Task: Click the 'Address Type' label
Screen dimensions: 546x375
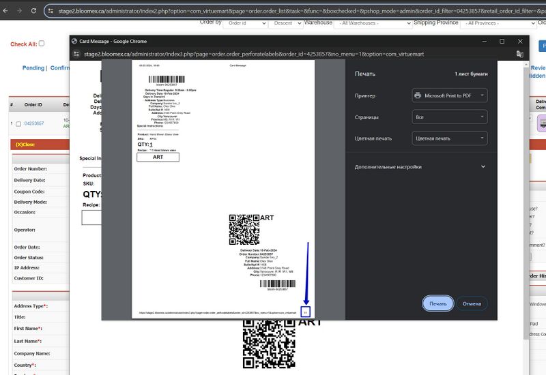Action: point(31,306)
